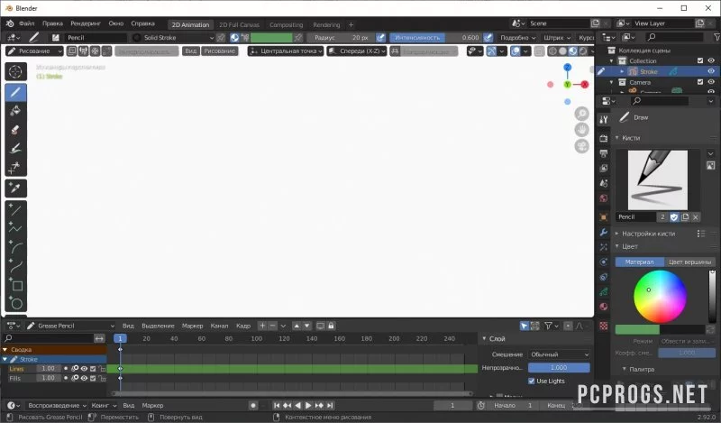Hide the Fills layer eye icon
721x423 pixels.
tap(84, 378)
